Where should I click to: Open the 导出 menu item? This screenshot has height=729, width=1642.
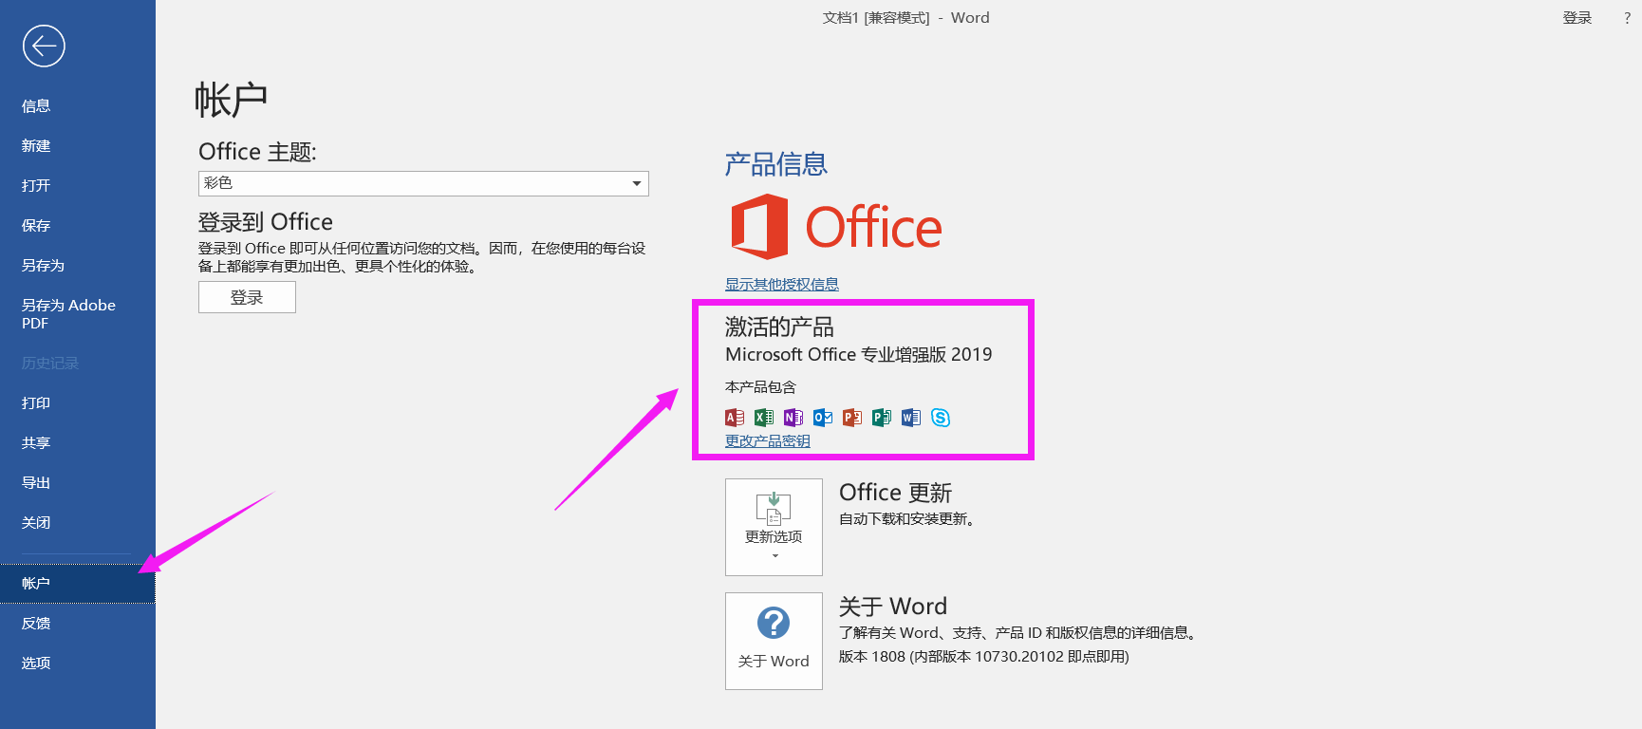point(78,482)
